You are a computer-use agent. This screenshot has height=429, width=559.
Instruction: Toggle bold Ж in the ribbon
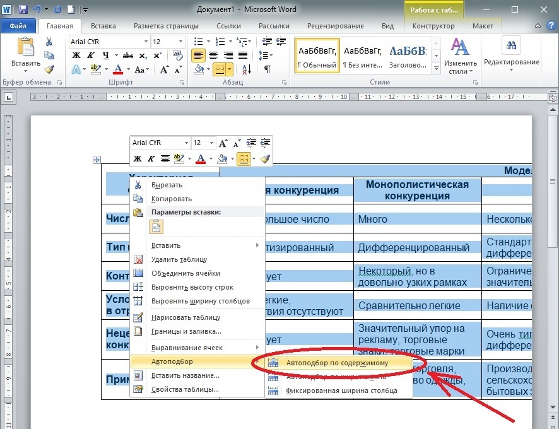point(76,56)
